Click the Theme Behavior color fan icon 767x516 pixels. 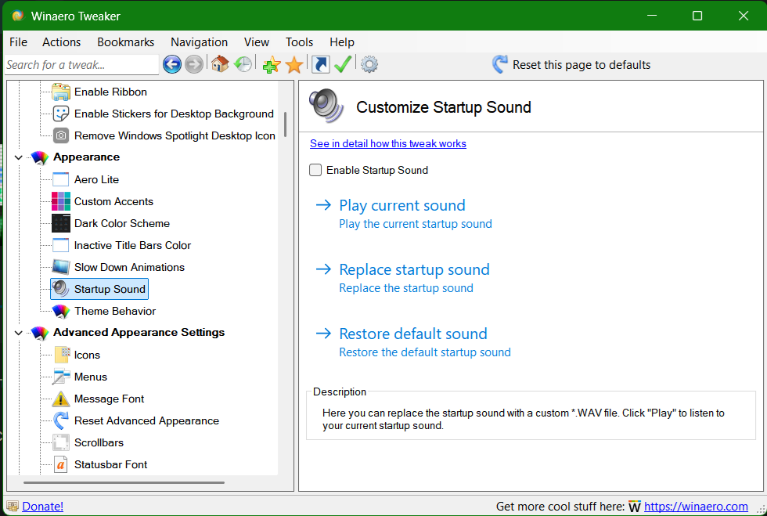tap(61, 311)
